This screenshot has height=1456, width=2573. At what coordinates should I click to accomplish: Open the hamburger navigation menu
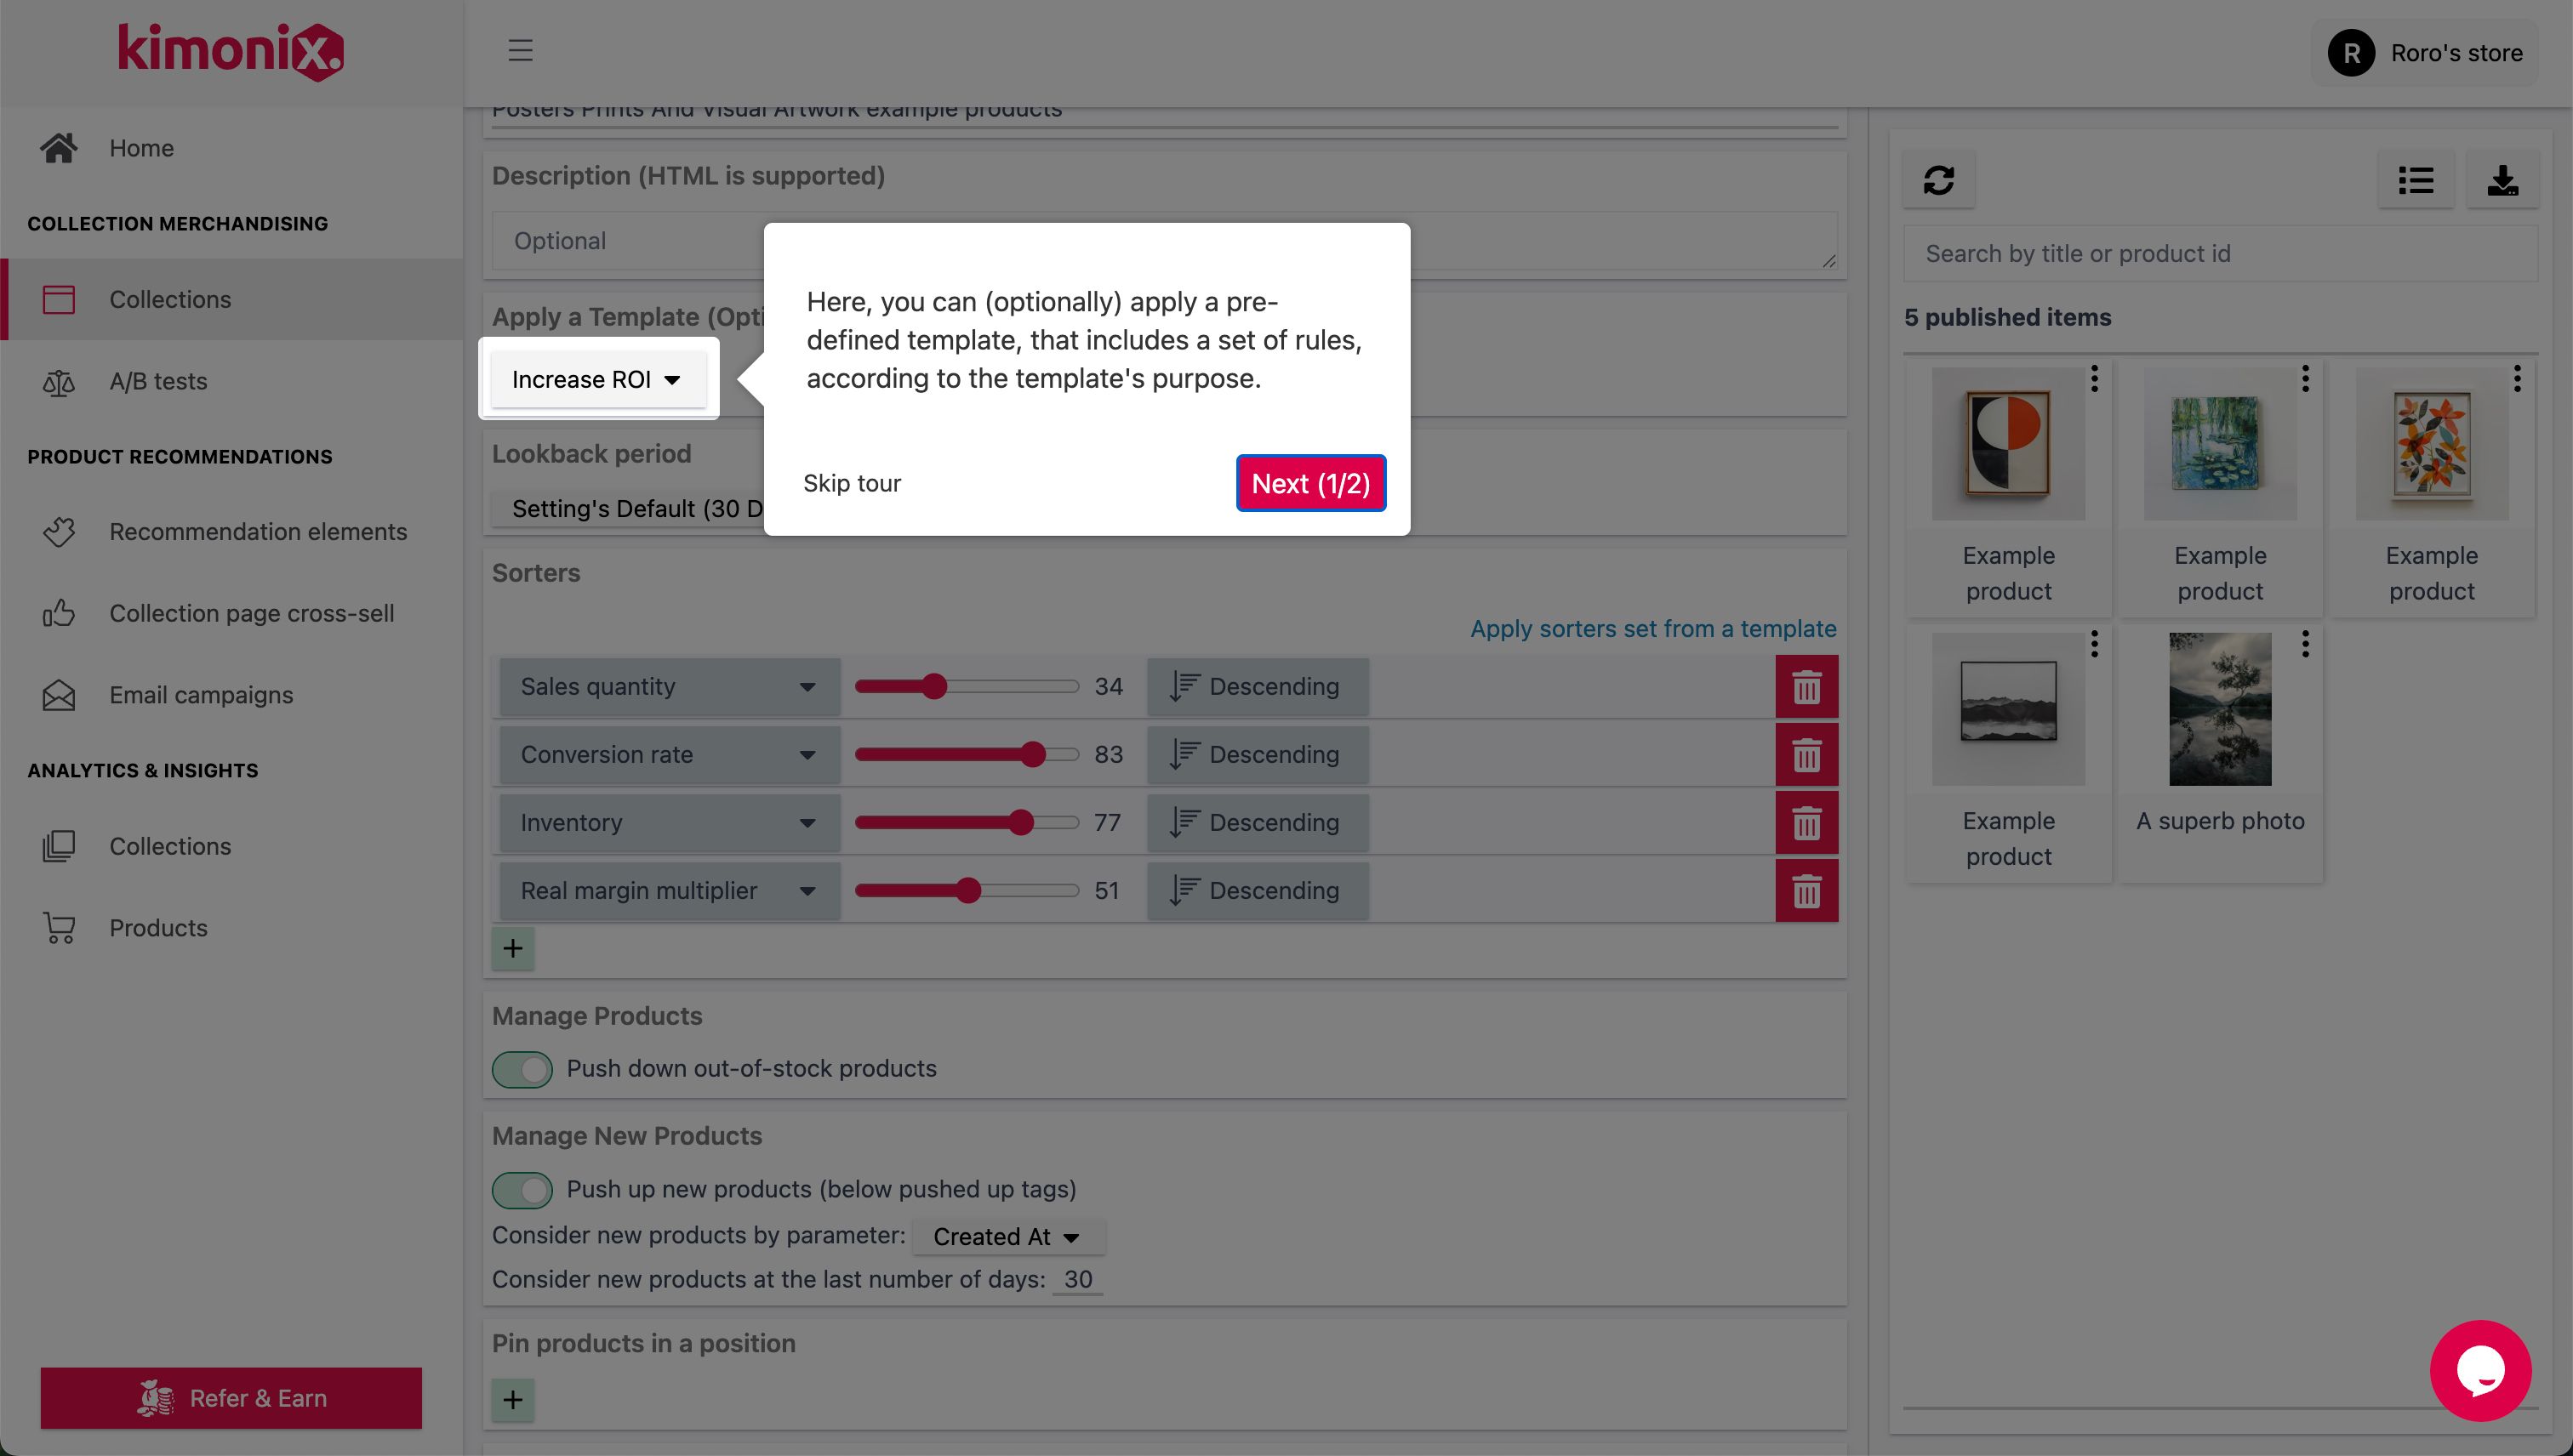(x=519, y=51)
